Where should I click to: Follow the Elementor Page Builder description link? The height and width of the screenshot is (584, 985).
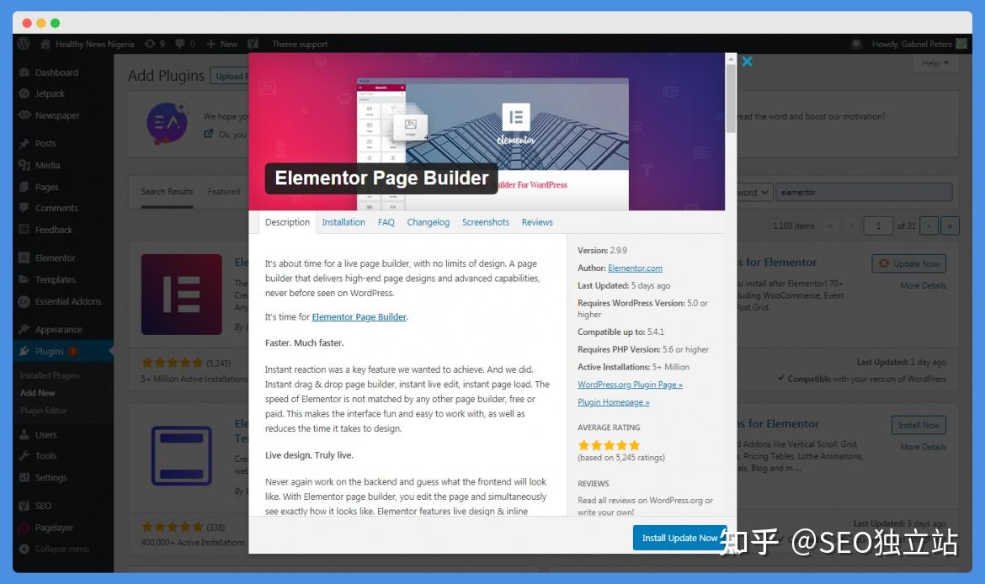[359, 317]
